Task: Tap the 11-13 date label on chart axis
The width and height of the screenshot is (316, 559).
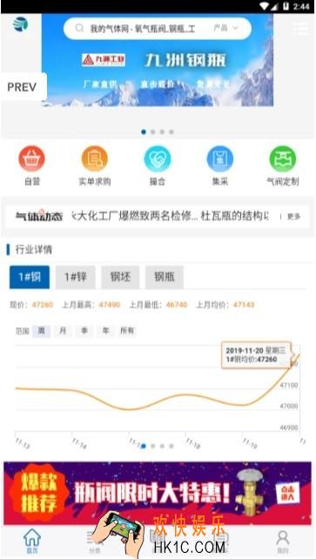Action: coord(23,443)
